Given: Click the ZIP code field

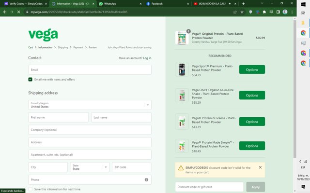Looking at the screenshot, I should pyautogui.click(x=131, y=167).
